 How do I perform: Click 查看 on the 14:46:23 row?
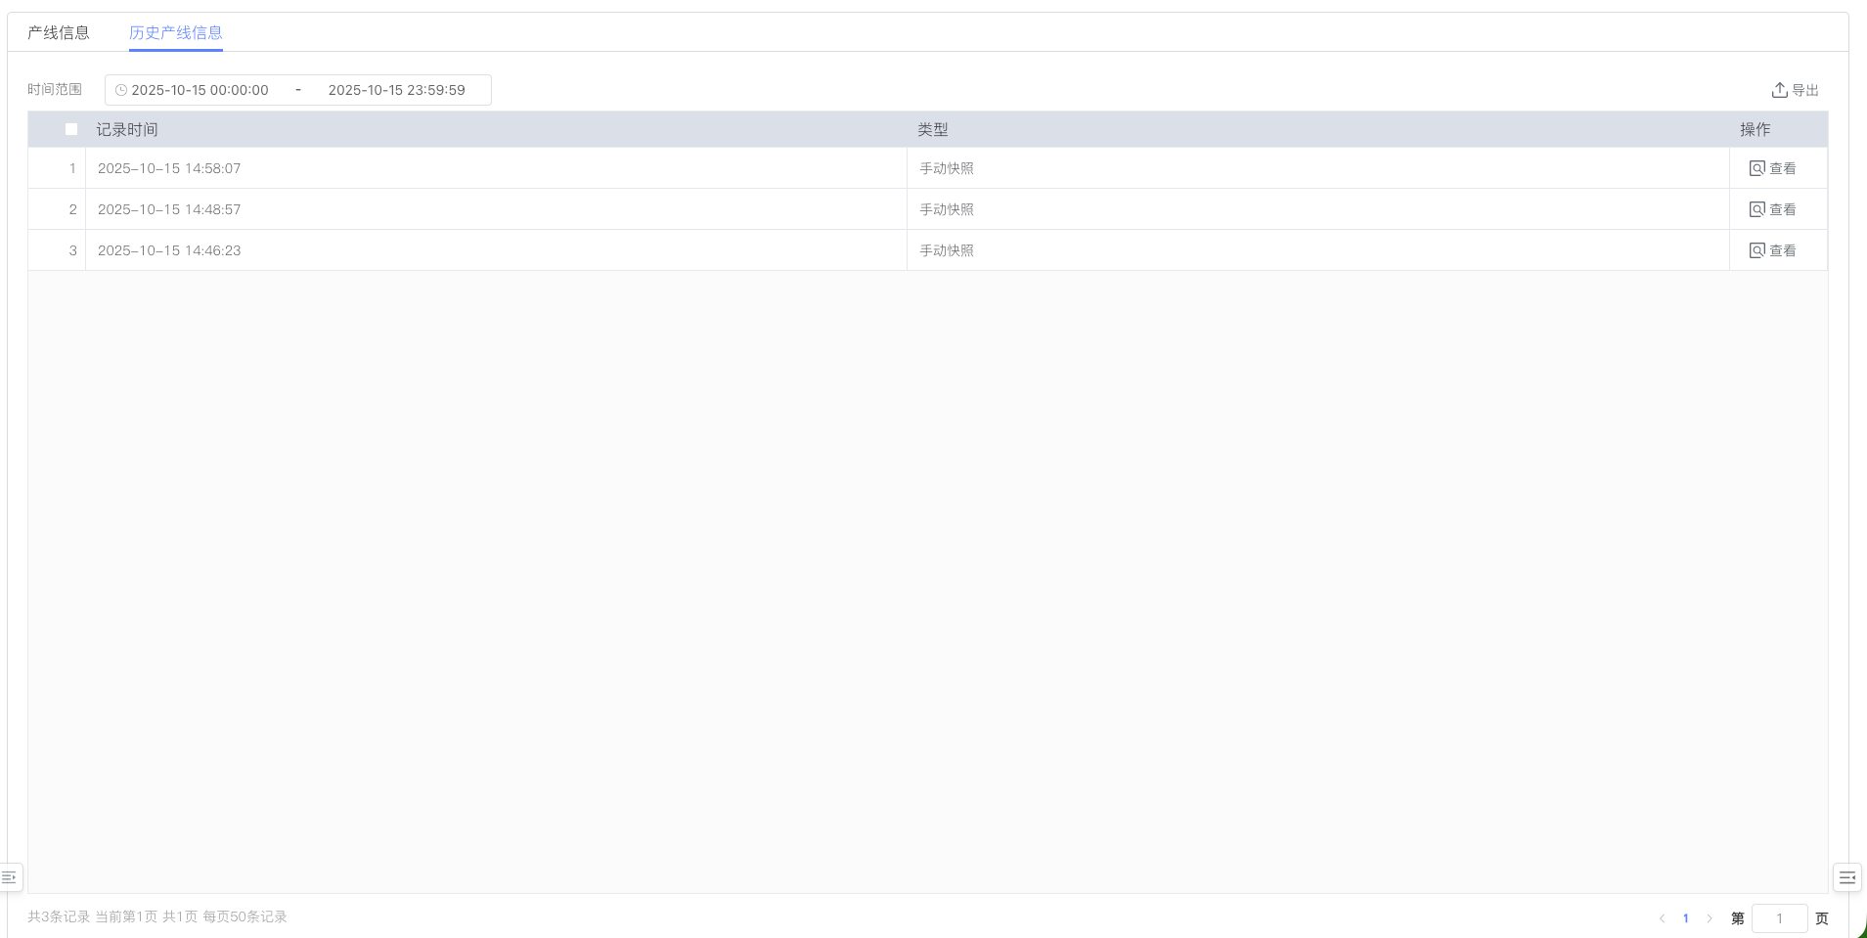(1772, 250)
